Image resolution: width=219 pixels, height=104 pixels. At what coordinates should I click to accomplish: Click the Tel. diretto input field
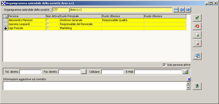click(30, 72)
